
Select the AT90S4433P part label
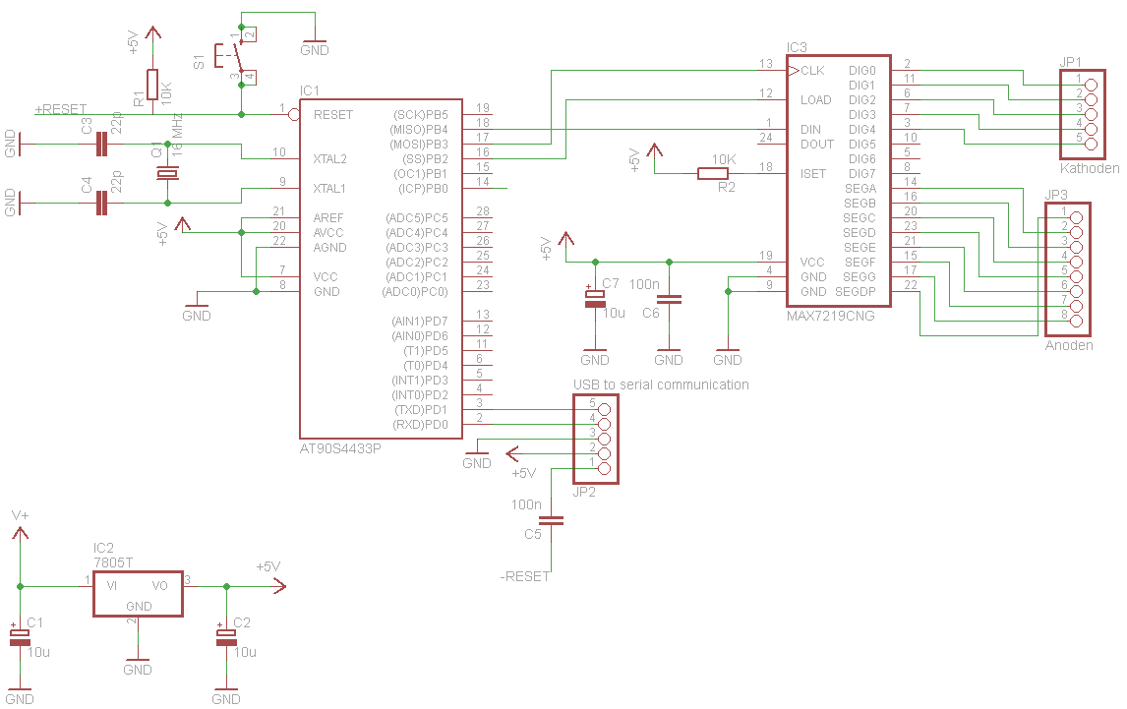tap(341, 447)
